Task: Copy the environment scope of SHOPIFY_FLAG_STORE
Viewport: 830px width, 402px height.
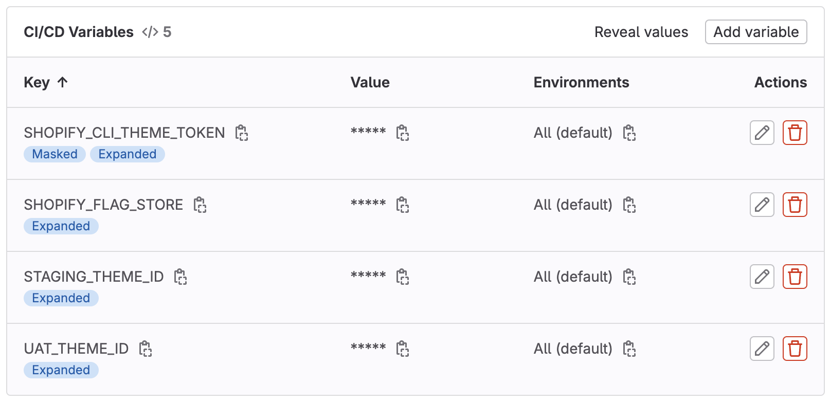Action: 629,205
